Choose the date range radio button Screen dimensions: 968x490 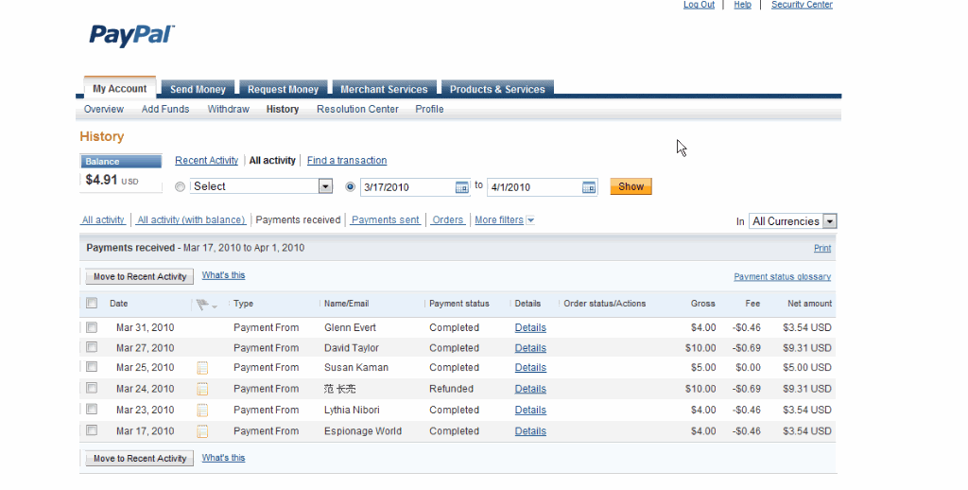point(350,186)
